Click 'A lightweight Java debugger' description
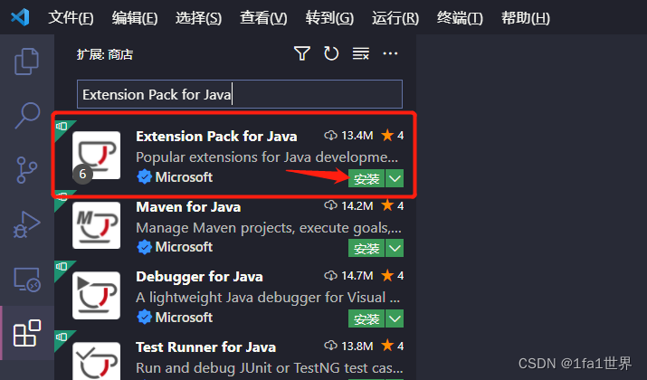This screenshot has width=647, height=380. pos(268,298)
